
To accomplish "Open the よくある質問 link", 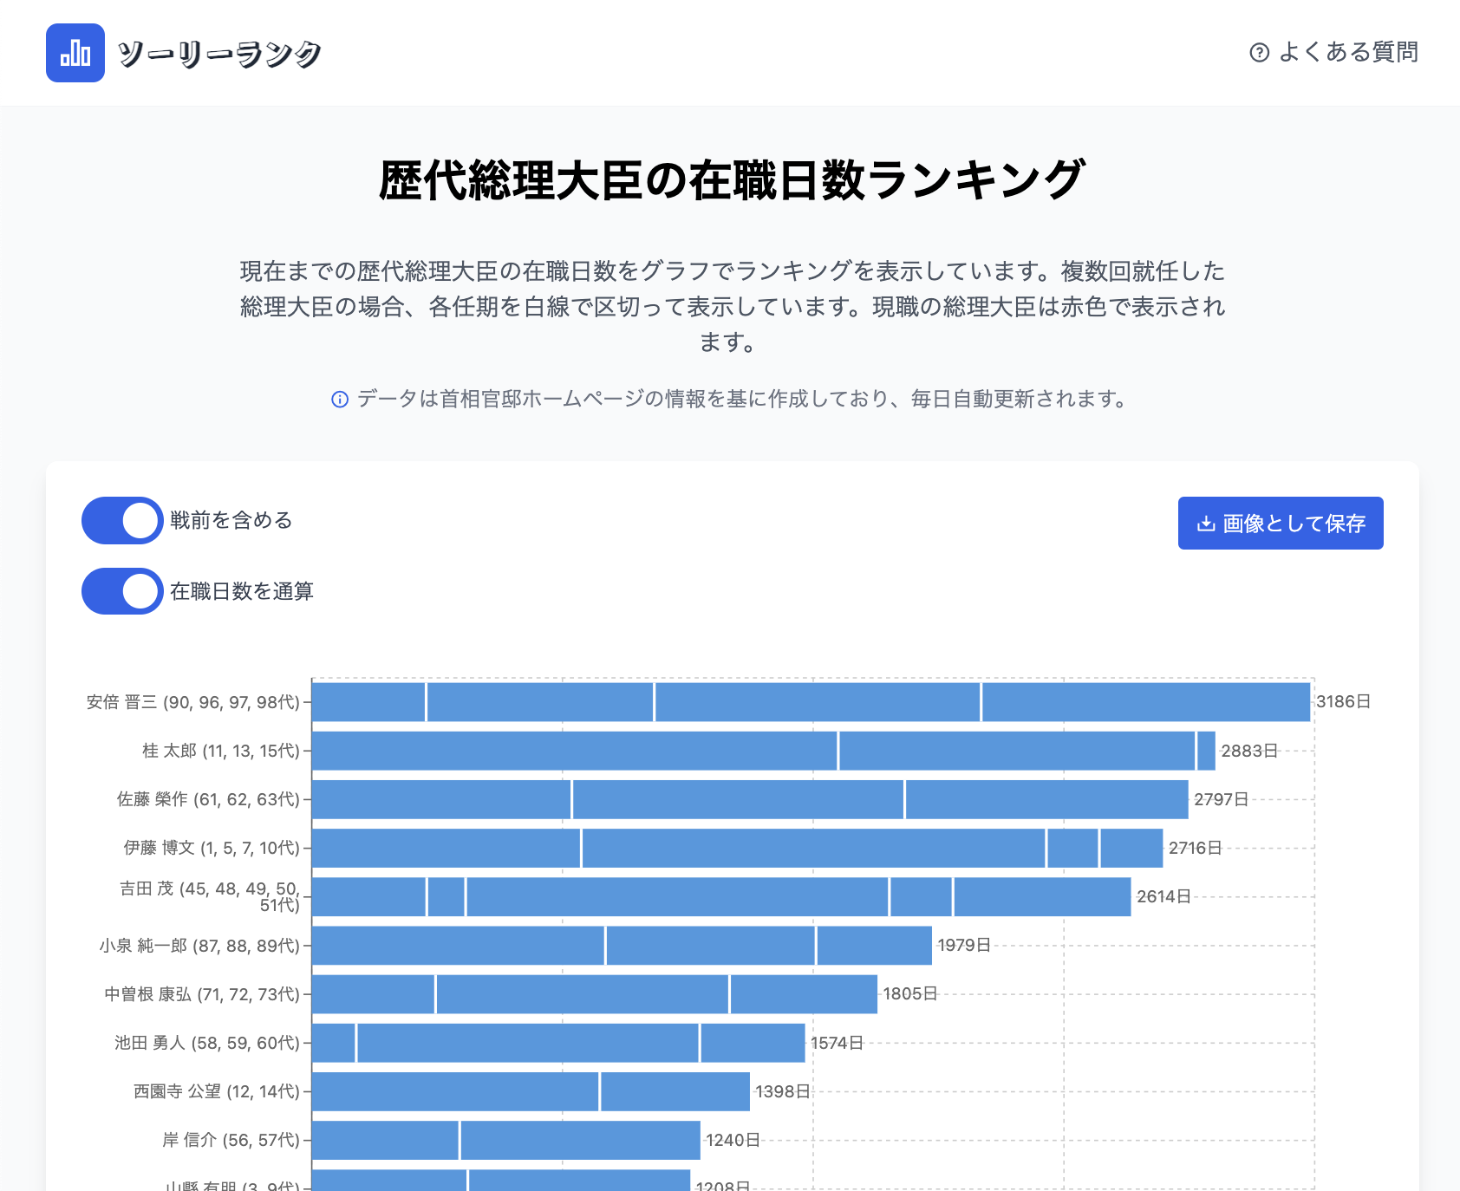I will click(1347, 53).
